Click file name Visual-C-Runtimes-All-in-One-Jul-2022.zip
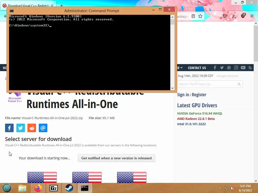 (x=52, y=118)
